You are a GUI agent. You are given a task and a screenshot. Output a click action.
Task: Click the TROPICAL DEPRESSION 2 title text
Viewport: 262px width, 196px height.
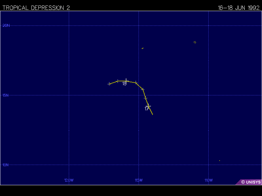tap(36, 8)
